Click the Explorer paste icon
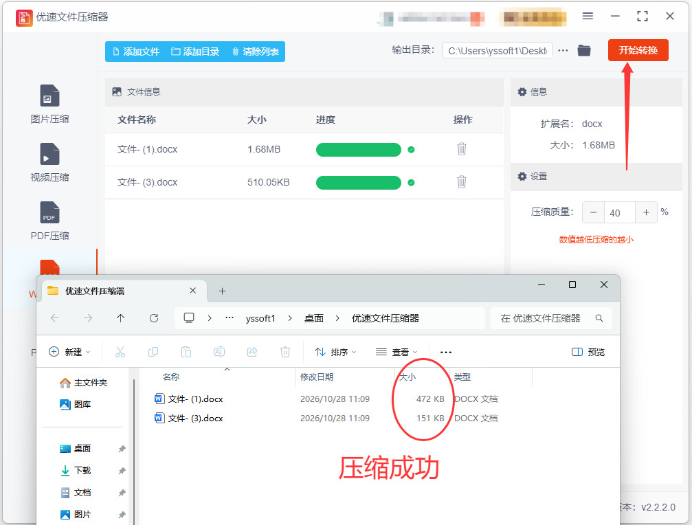This screenshot has height=525, width=692. tap(186, 352)
